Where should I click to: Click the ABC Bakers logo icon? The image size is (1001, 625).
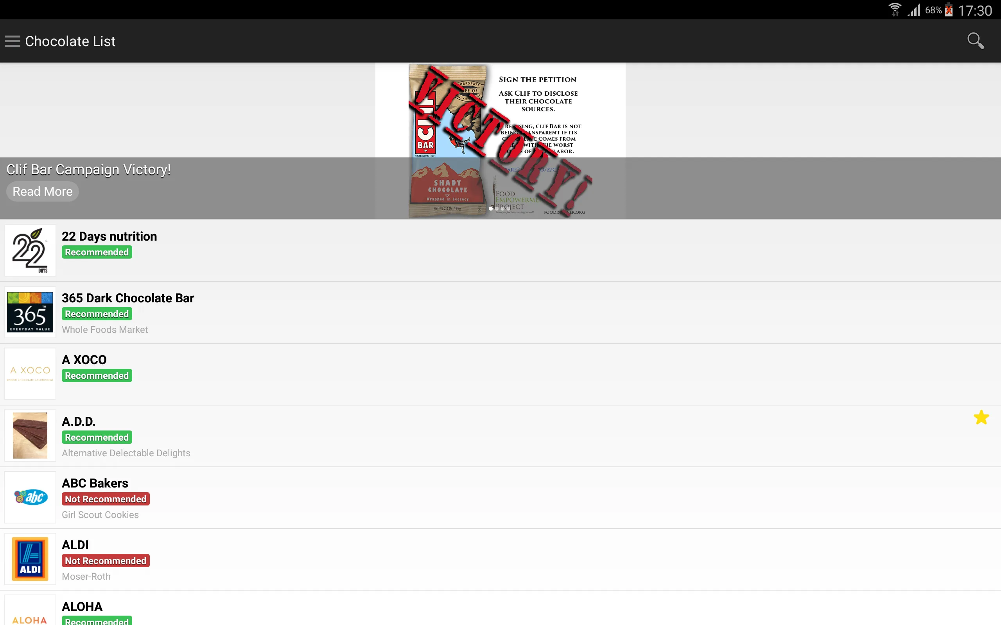click(x=30, y=497)
